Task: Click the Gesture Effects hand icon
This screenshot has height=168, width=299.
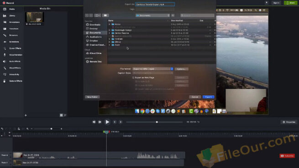Action: (5, 81)
